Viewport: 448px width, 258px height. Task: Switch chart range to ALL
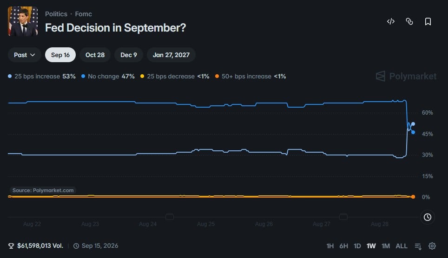pos(402,246)
